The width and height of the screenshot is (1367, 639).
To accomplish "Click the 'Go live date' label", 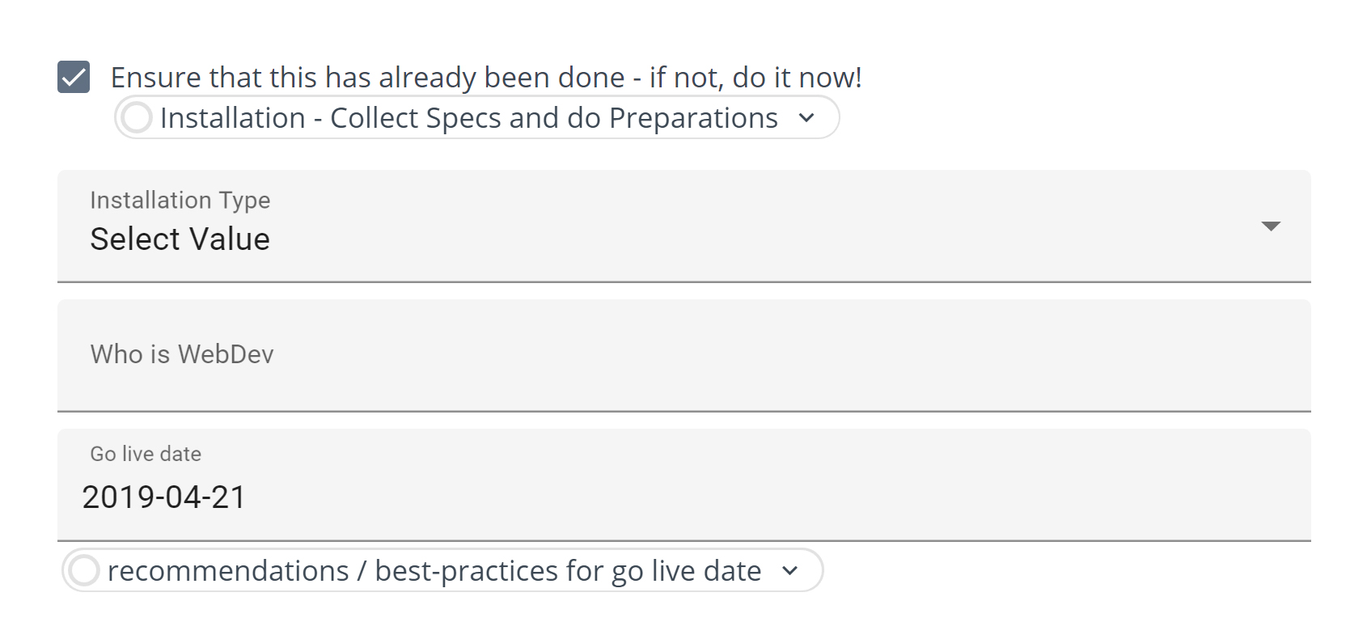I will (x=145, y=454).
